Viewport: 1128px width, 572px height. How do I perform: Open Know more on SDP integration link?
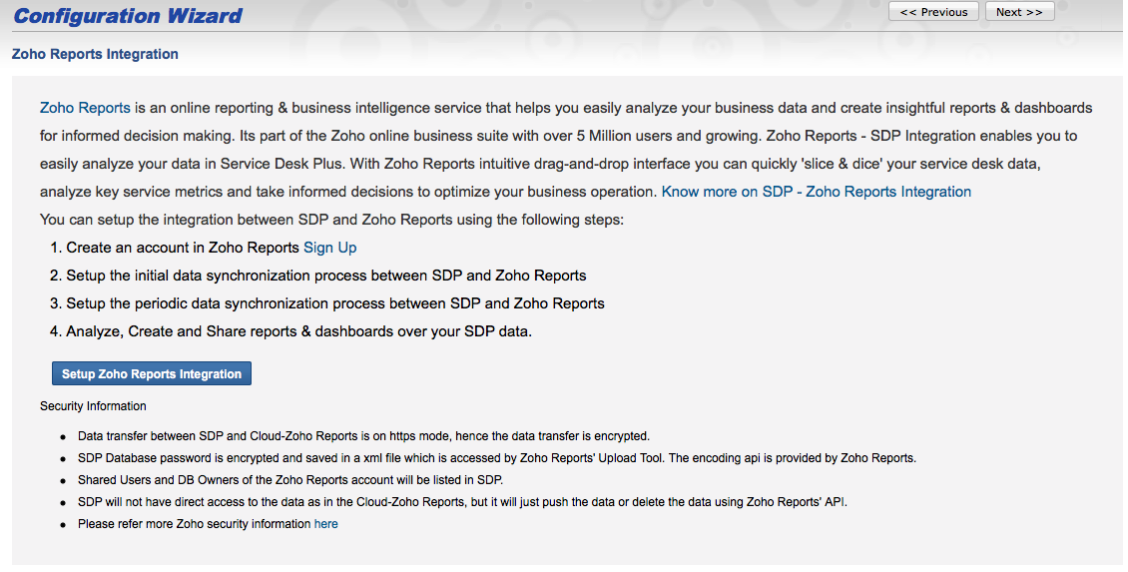[816, 192]
